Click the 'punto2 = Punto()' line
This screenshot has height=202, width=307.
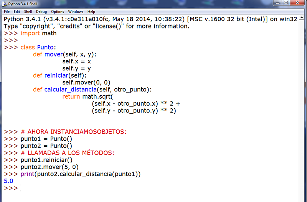46,146
